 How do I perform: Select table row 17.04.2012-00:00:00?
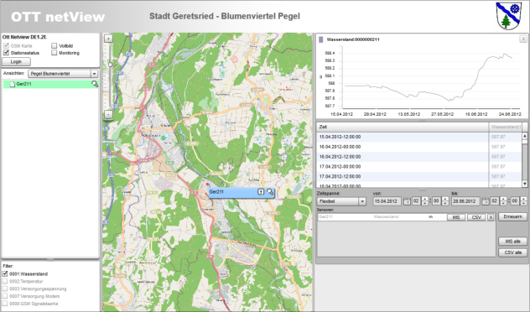pyautogui.click(x=419, y=166)
